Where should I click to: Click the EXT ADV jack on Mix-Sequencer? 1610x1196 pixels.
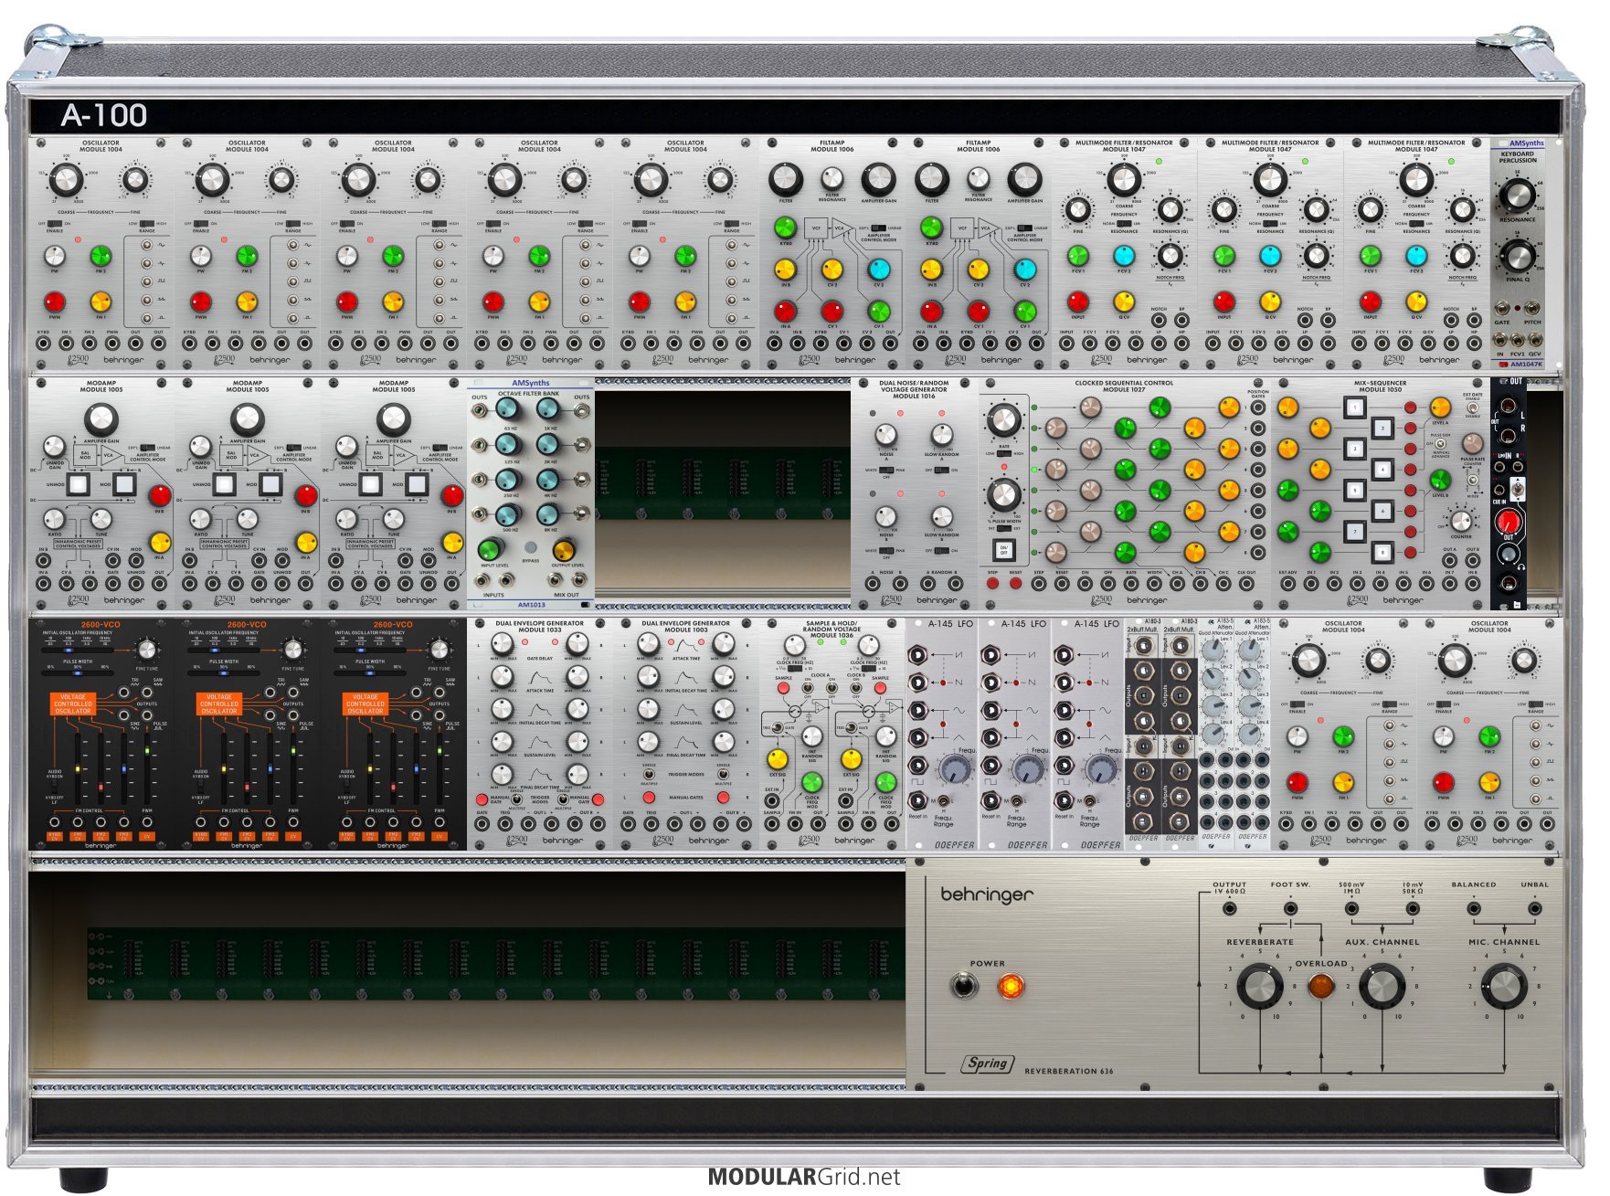[1287, 582]
